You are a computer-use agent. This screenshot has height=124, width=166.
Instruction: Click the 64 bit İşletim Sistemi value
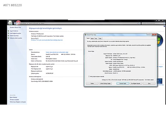click(x=51, y=59)
